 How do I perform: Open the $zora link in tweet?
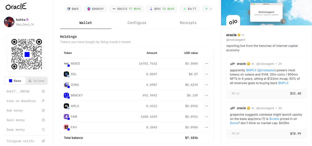point(234,123)
